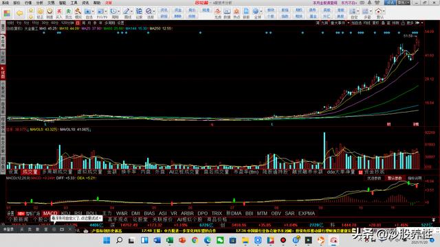The image size is (440, 247).
Task: Open the F10/F9 info icon
Action: [x=100, y=11]
